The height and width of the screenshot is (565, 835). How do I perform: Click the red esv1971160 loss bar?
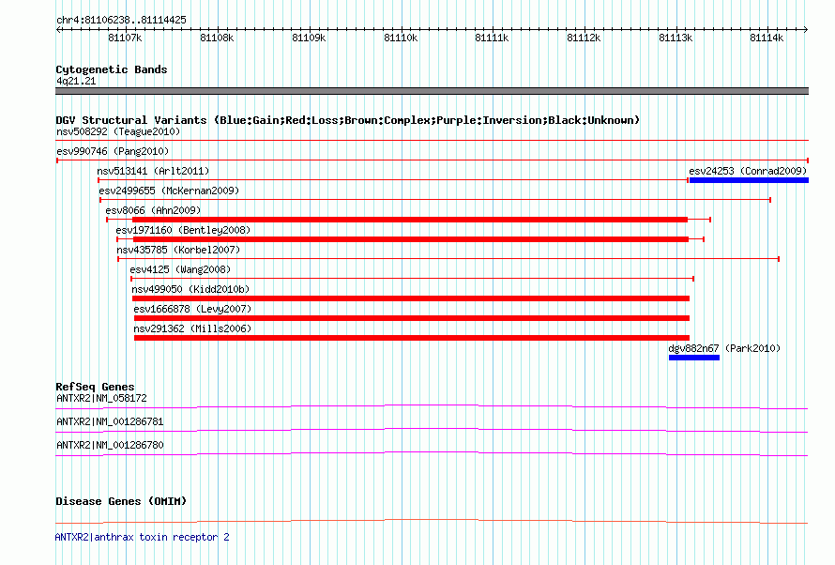click(411, 239)
